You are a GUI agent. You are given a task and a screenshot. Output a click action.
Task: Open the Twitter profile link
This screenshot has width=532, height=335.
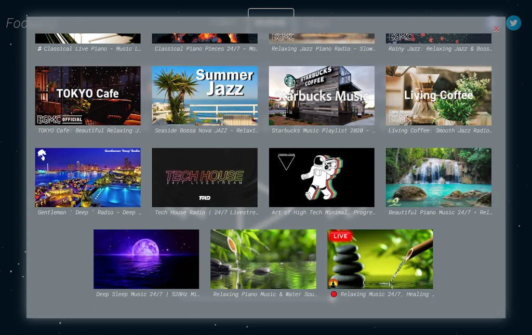click(x=513, y=23)
